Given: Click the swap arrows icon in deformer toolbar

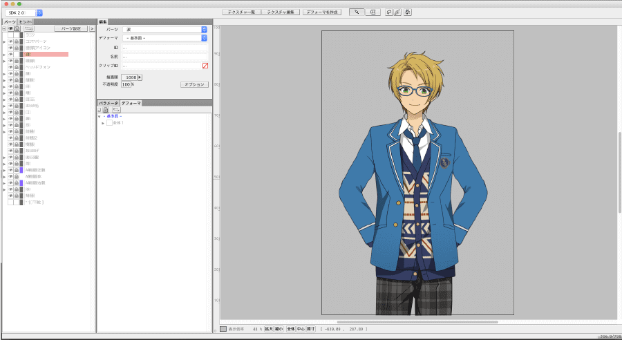Looking at the screenshot, I should tap(116, 109).
